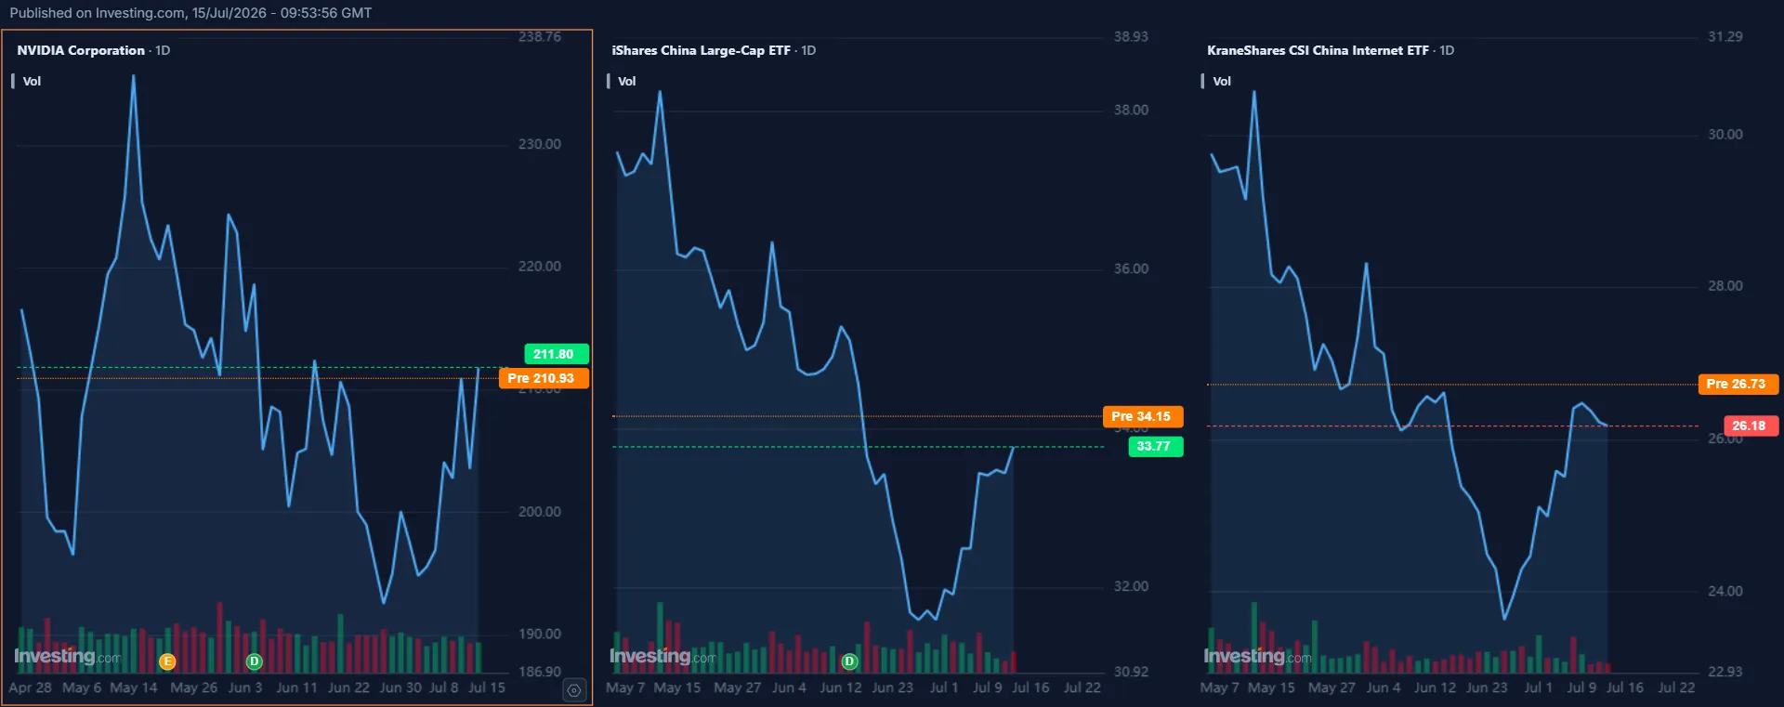The image size is (1784, 707).
Task: Click the dividend D marker on iShares chart
Action: pyautogui.click(x=848, y=661)
